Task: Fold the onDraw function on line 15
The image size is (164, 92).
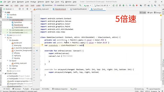Action: coord(40,51)
